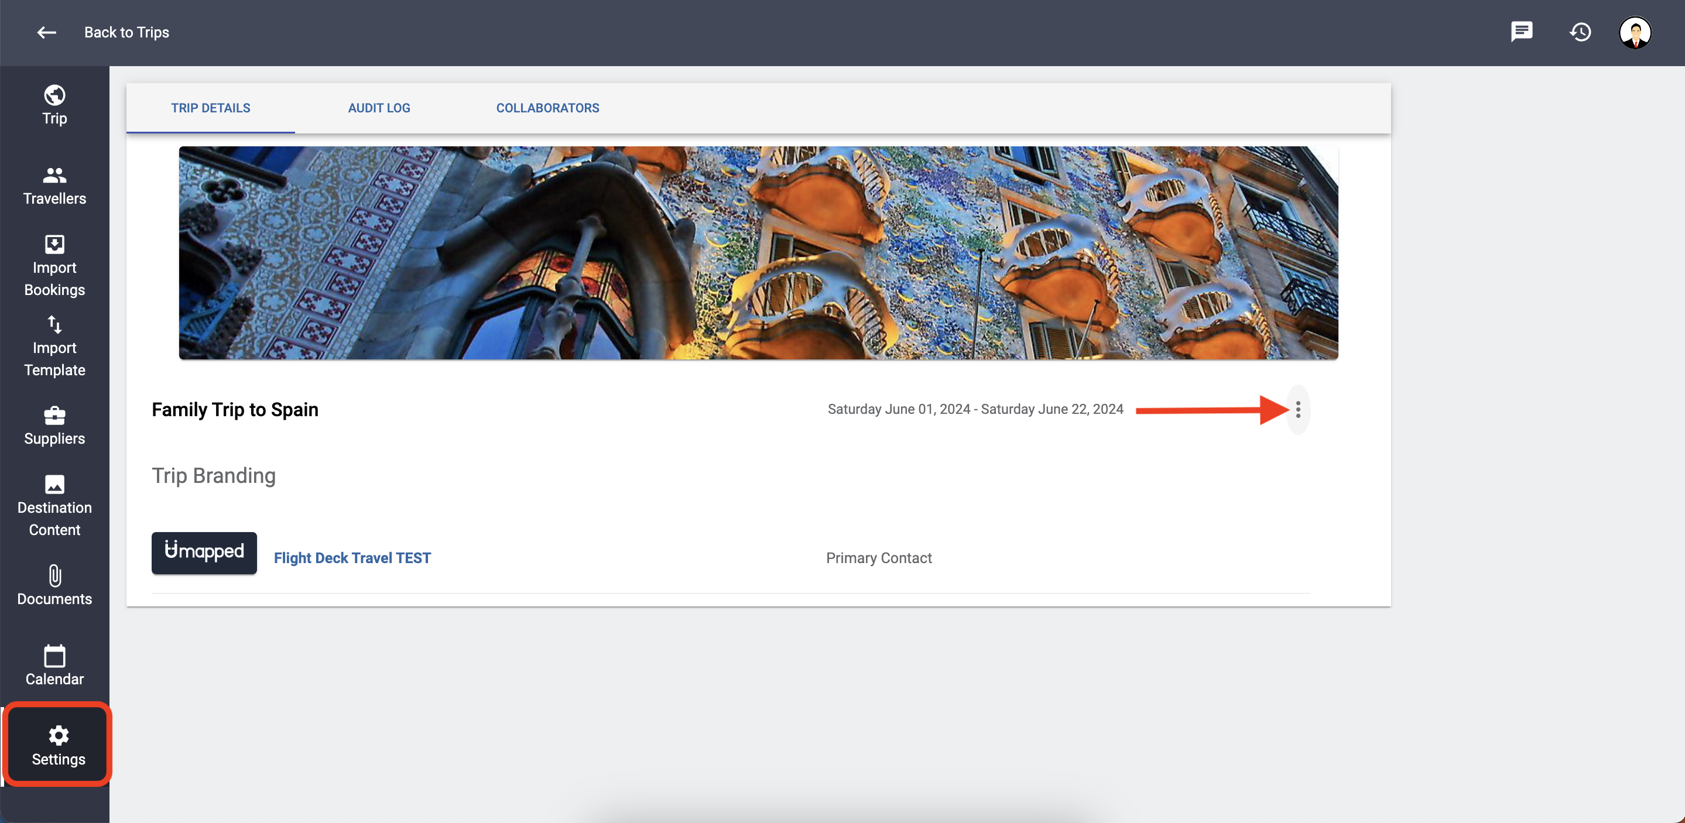
Task: Click the back arrow icon
Action: point(46,32)
